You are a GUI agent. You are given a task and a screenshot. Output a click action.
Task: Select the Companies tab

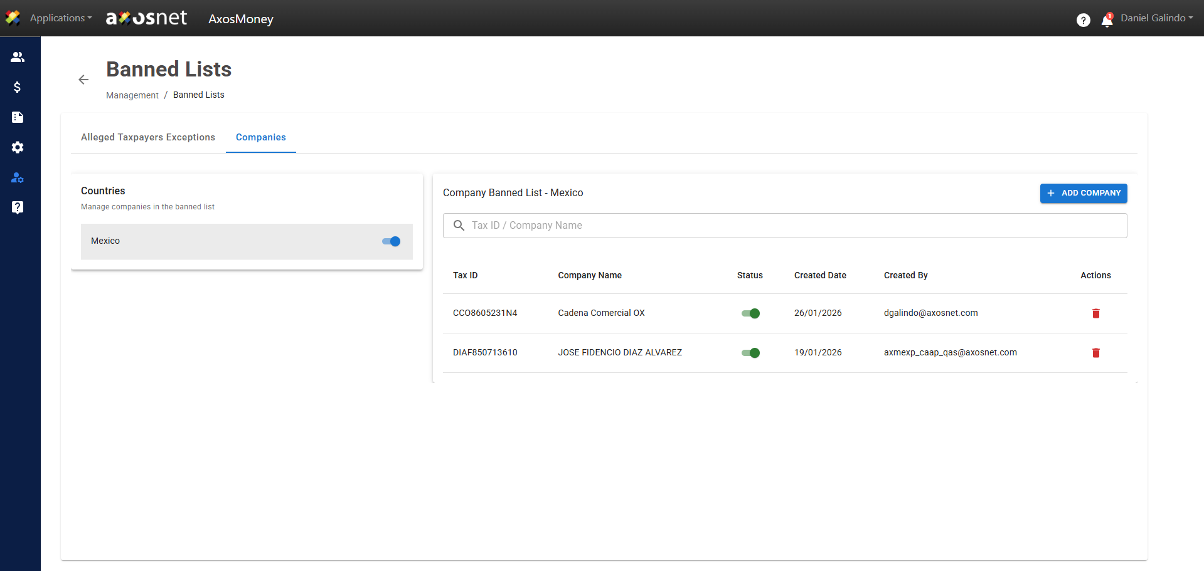(260, 137)
